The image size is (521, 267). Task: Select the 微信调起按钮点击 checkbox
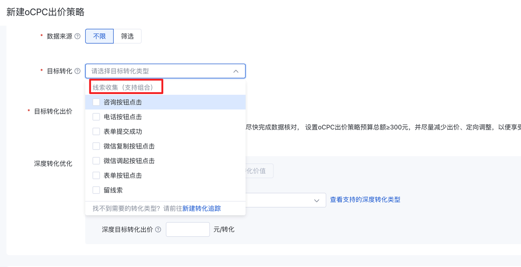(x=96, y=161)
